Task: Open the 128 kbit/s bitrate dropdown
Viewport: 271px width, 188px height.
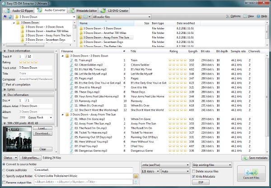Action: point(150,171)
